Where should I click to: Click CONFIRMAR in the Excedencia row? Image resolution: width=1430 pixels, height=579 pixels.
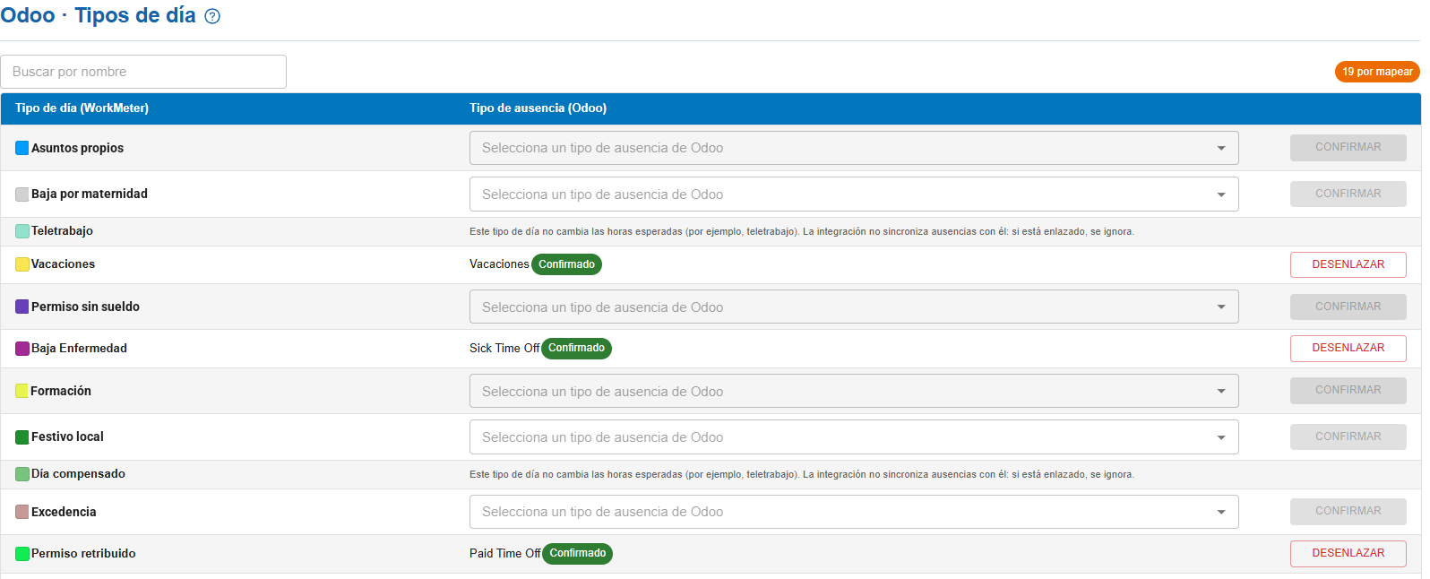point(1348,511)
